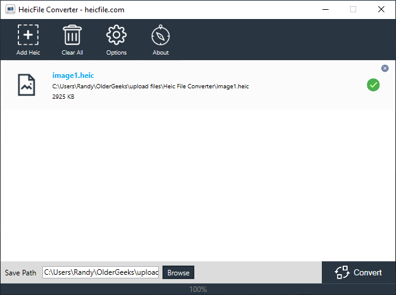Click the green checkmark status icon
Viewport: 396px width, 295px height.
coord(373,85)
